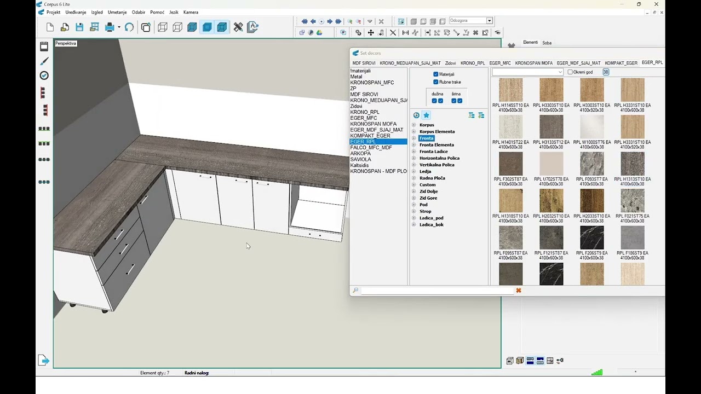Toggle second checkbox under dužina
The image size is (701, 394).
440,101
